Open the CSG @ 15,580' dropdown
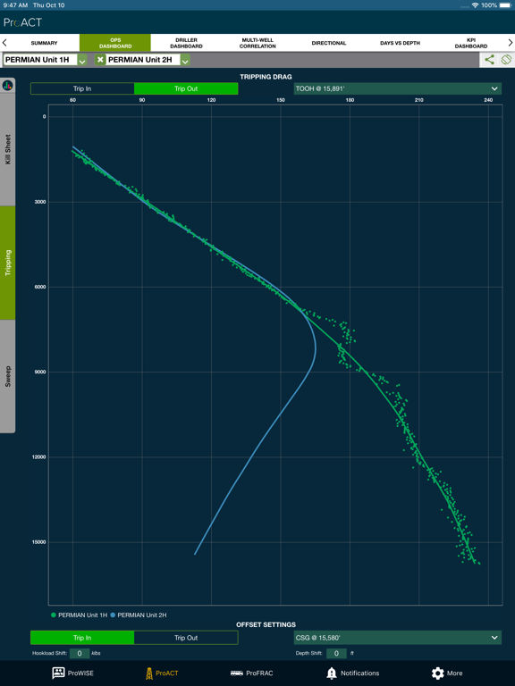The width and height of the screenshot is (515, 686). [398, 638]
